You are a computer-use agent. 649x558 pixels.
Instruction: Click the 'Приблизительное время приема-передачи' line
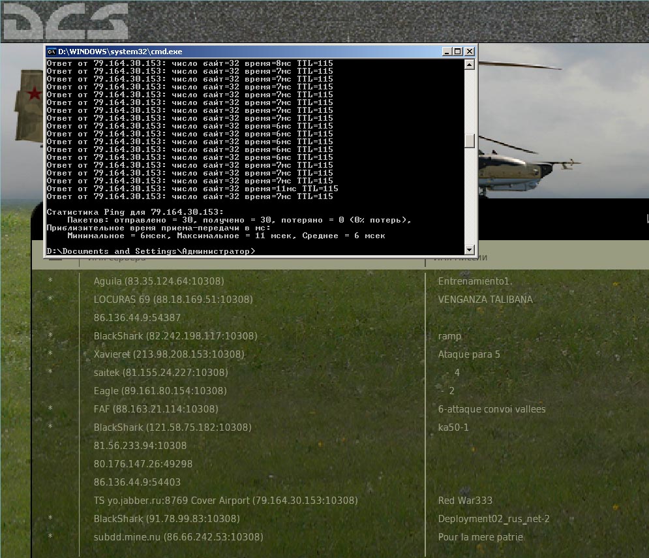(158, 228)
